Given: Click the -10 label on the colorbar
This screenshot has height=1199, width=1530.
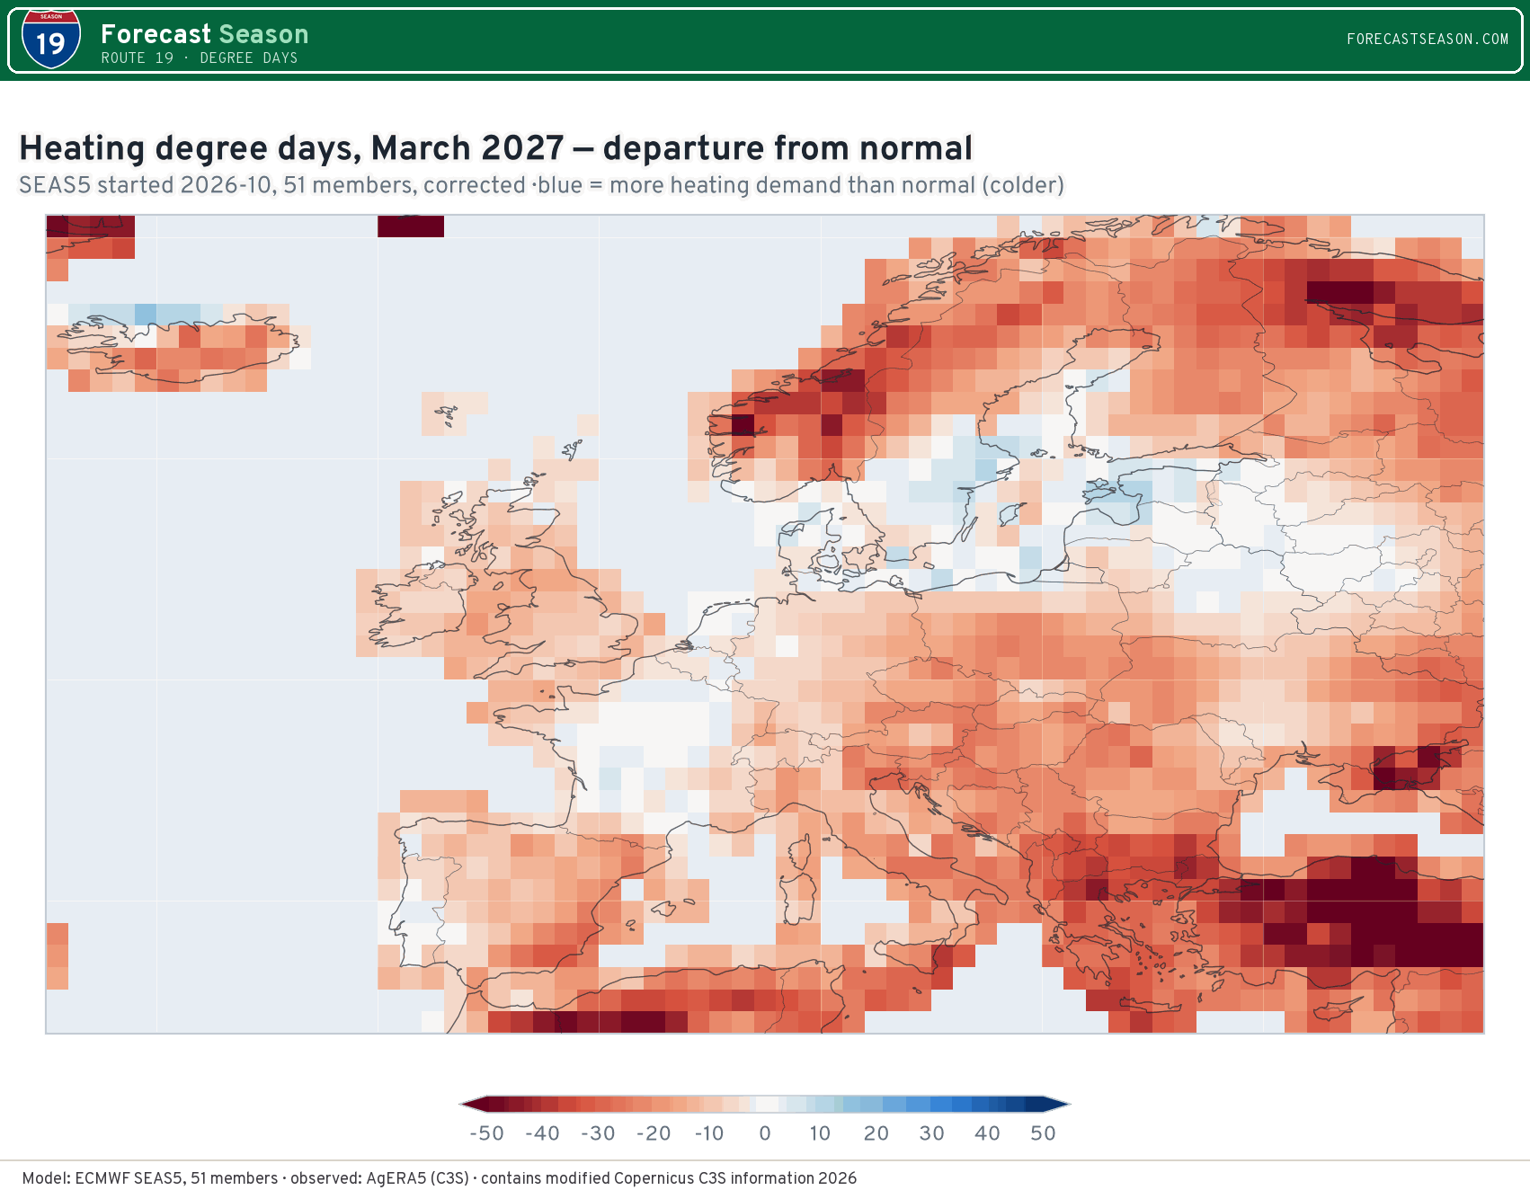Looking at the screenshot, I should pos(709,1133).
